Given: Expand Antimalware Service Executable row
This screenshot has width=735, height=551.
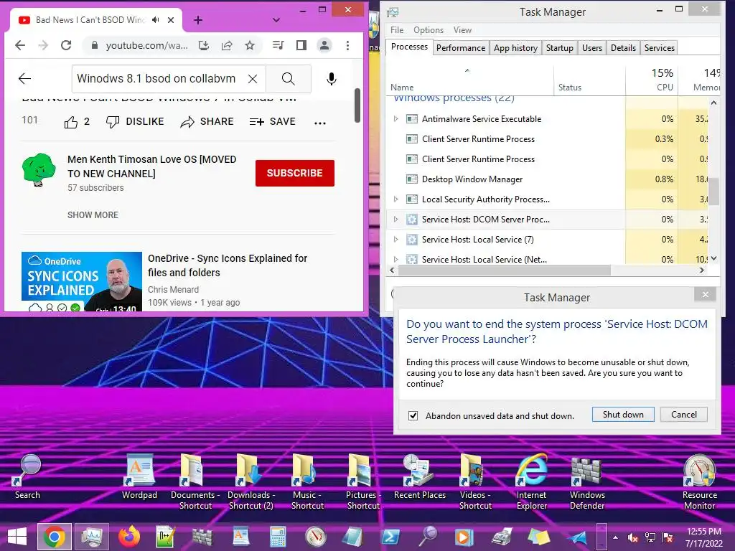Looking at the screenshot, I should (x=395, y=119).
